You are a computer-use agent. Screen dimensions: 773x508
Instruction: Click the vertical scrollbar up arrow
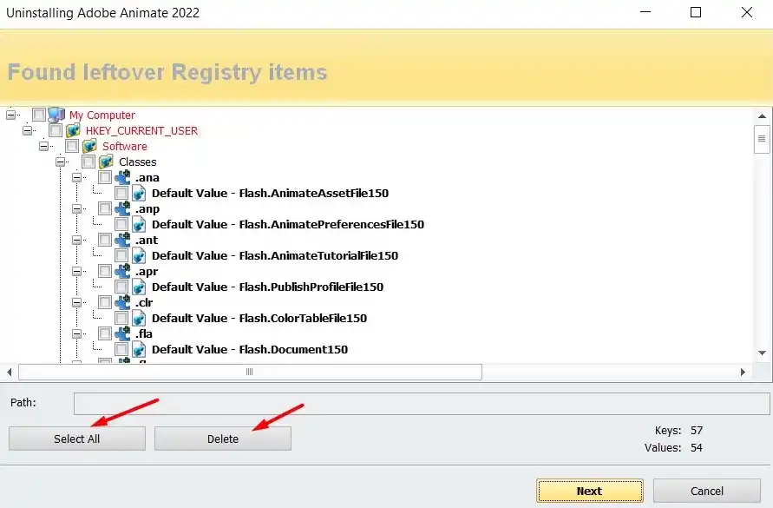pos(762,116)
